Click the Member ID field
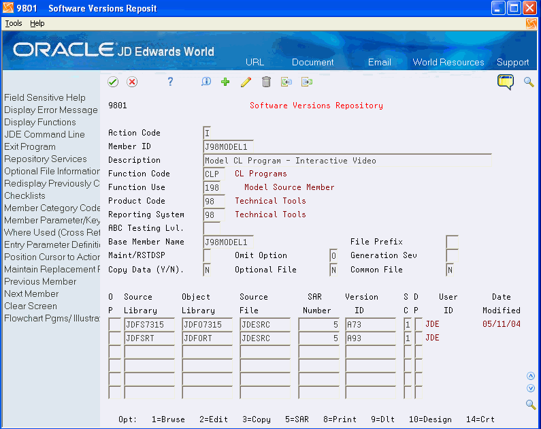Screen dimensions: 541x429 228,147
